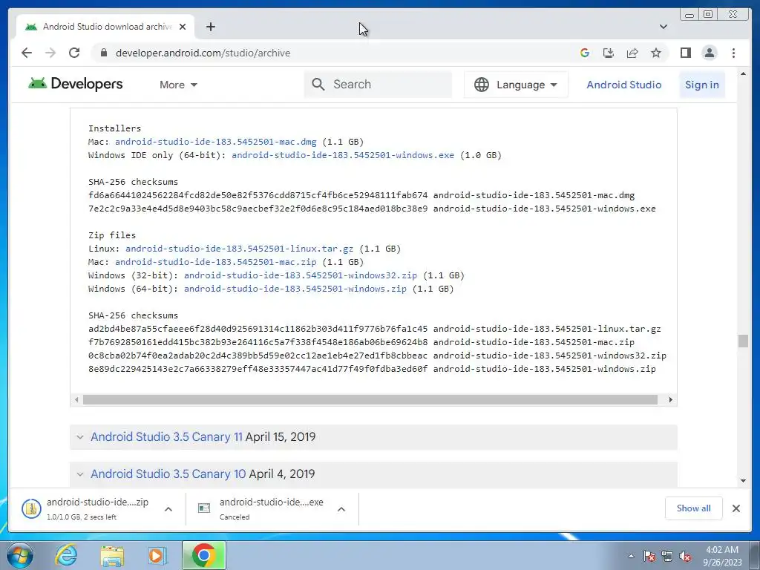Download the windows32.zip file

pos(301,275)
